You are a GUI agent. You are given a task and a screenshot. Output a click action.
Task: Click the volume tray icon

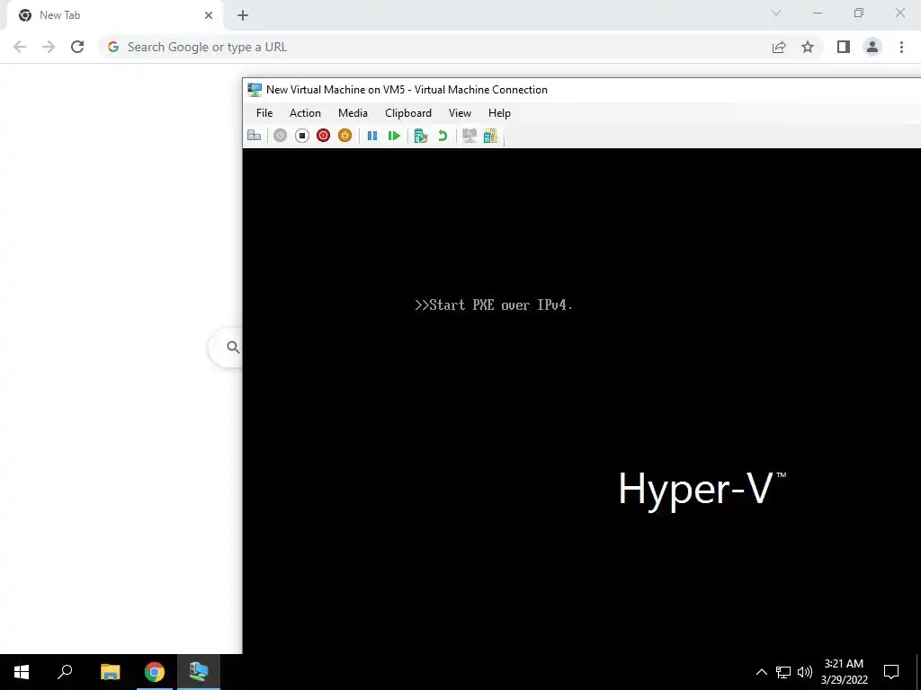click(x=805, y=672)
